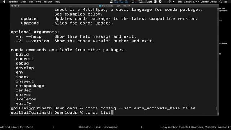Click the word 'update' command
Viewport: 231px width, 130px height.
tap(29, 18)
